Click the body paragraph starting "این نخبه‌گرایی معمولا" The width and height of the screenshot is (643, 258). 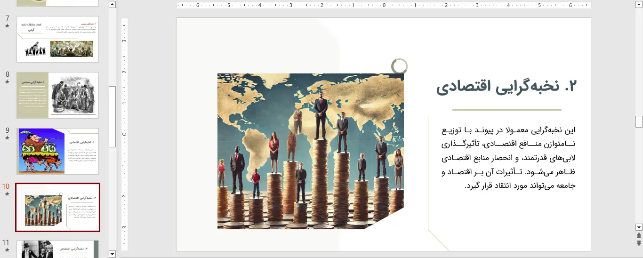tap(509, 158)
